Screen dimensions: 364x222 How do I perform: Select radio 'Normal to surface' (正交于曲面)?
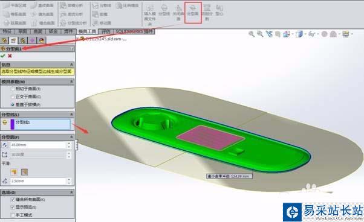13,97
